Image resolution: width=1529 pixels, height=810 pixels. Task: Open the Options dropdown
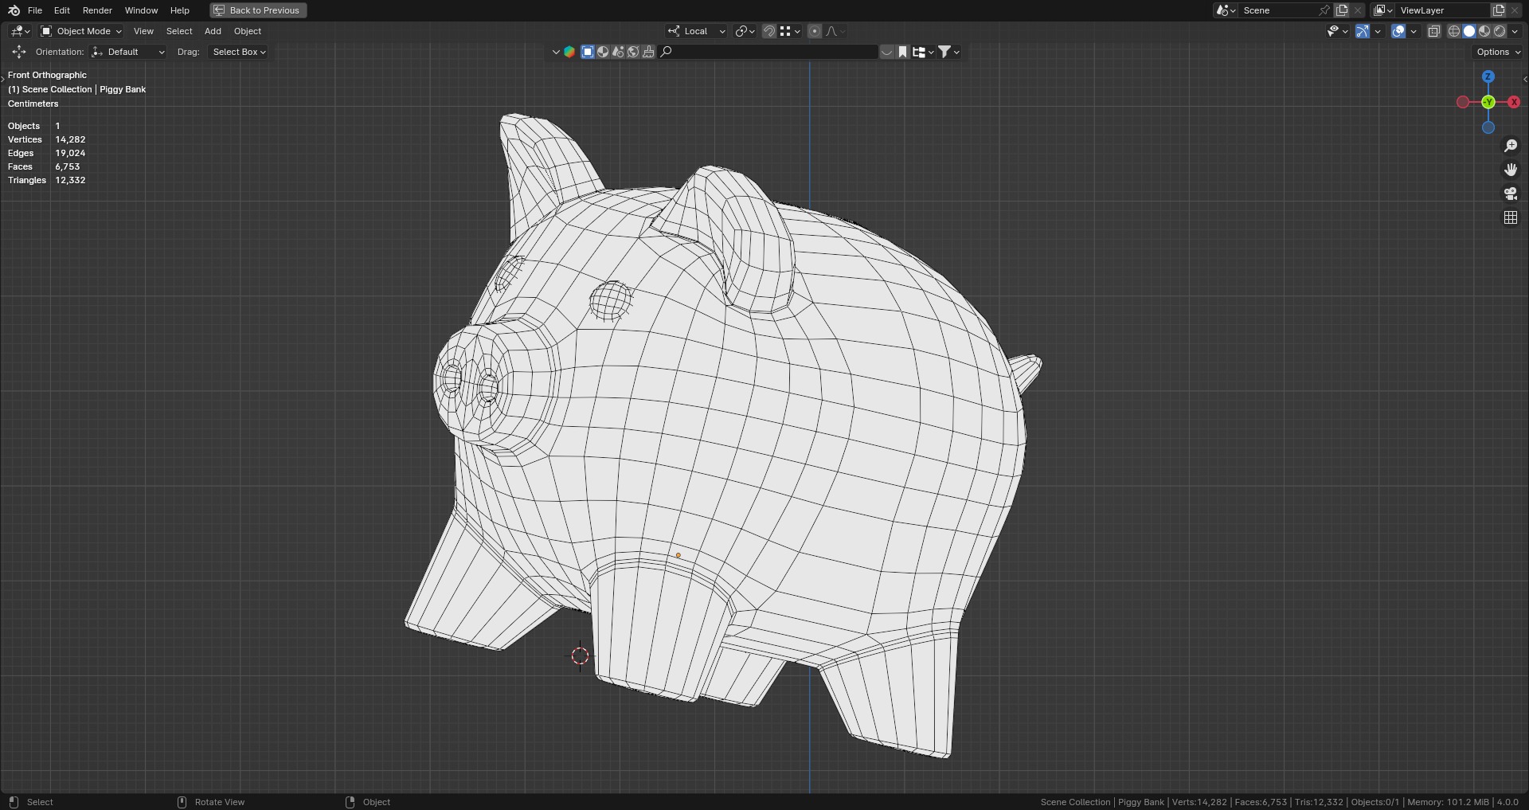(1498, 52)
